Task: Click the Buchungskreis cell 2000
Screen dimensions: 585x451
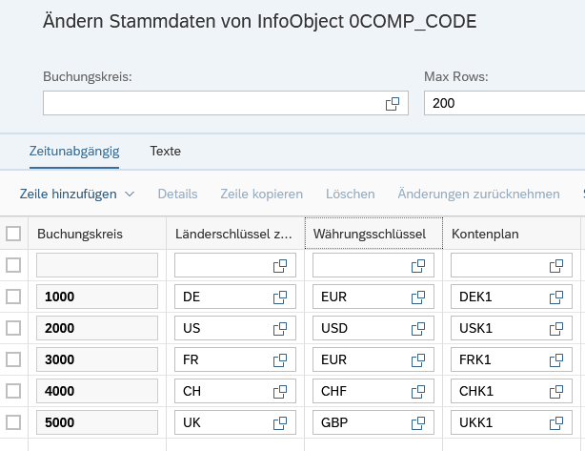Action: (x=97, y=328)
